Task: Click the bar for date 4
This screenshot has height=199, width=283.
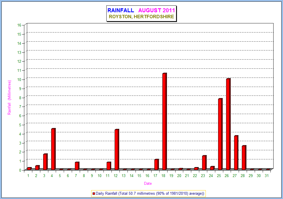Action: (53, 149)
